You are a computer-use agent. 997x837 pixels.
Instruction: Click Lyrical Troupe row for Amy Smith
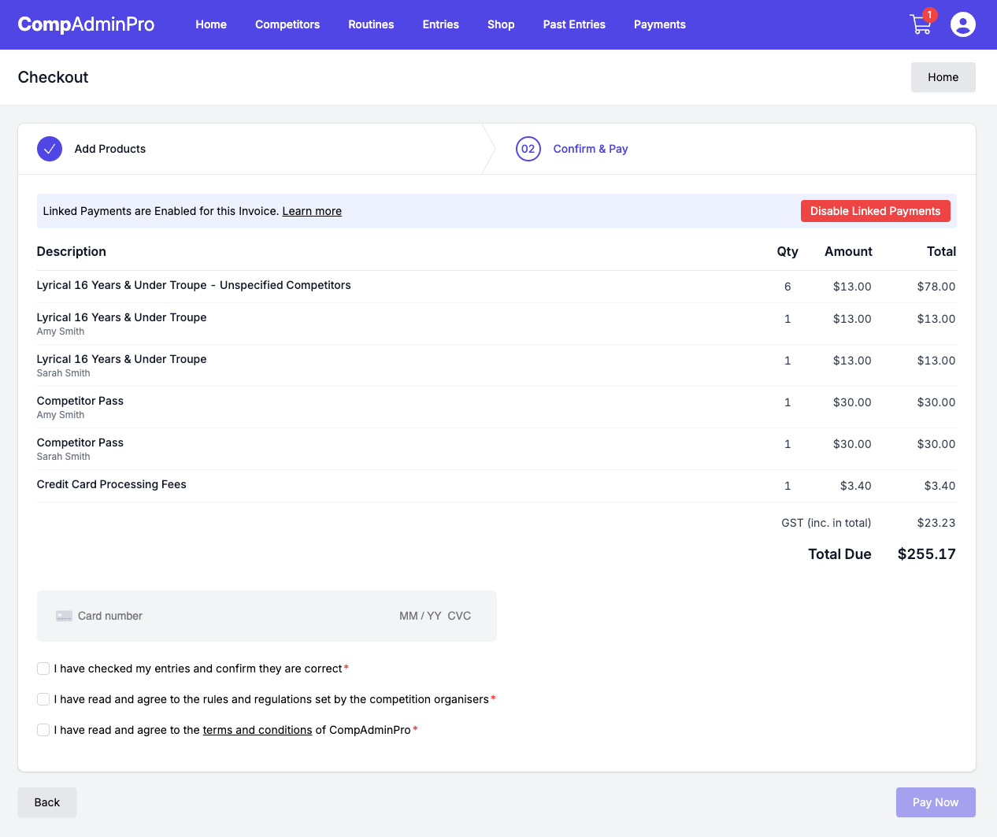tap(496, 324)
